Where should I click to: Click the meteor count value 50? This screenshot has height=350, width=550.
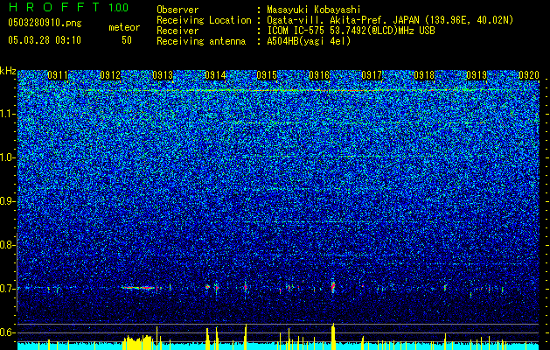point(127,40)
